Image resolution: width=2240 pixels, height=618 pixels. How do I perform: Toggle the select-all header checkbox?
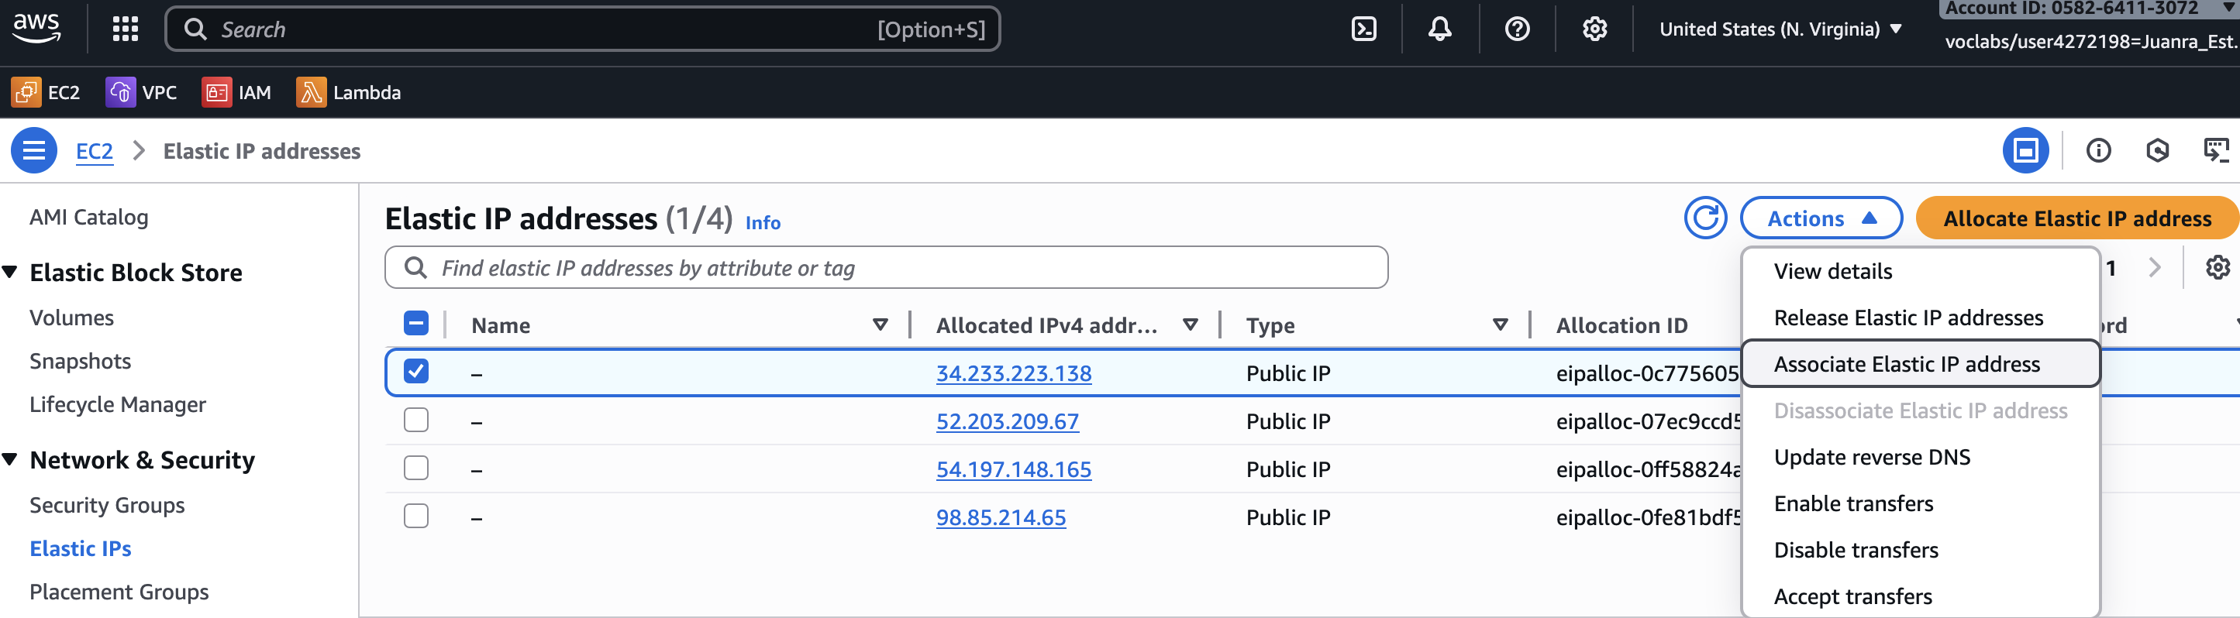(416, 324)
